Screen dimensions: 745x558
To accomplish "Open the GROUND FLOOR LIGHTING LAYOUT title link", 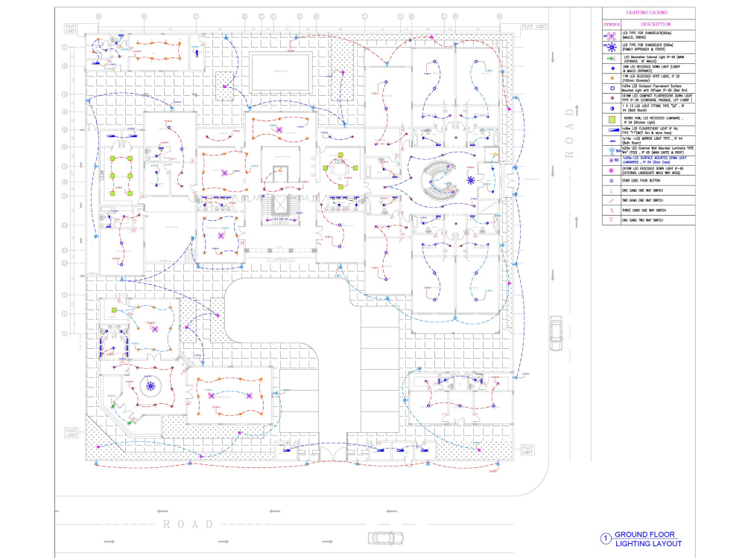I will tap(647, 537).
